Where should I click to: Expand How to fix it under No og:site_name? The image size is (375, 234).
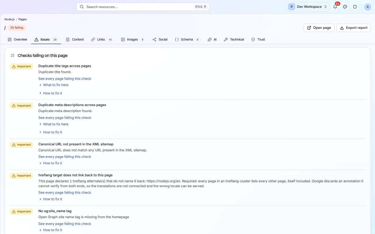(x=51, y=230)
